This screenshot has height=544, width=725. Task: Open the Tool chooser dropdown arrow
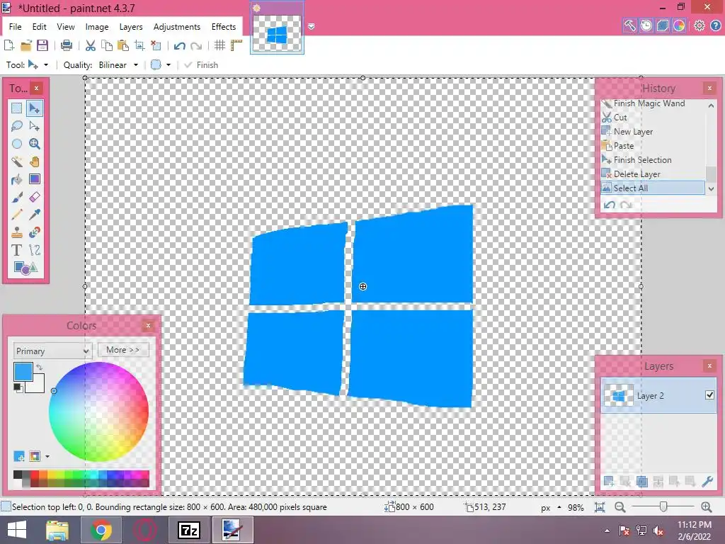[x=46, y=65]
